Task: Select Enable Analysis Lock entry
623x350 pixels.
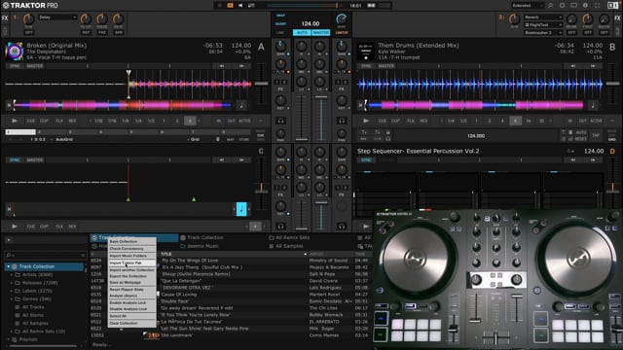Action: [x=132, y=302]
